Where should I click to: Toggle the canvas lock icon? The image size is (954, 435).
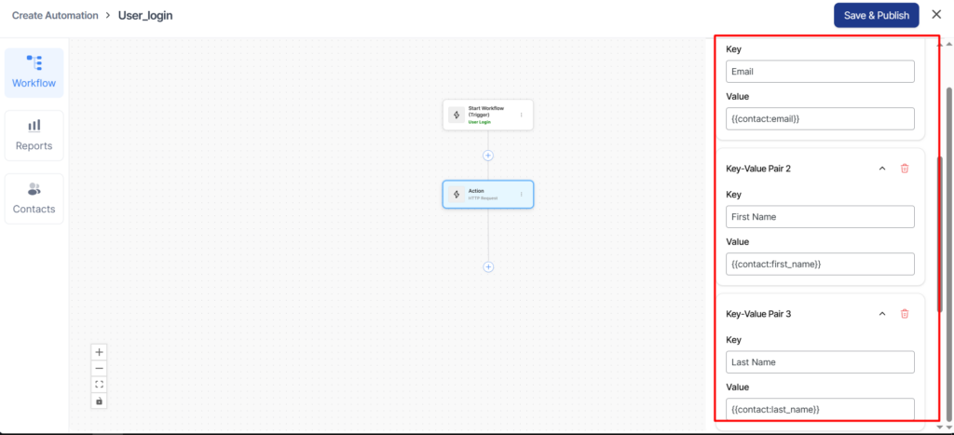[x=100, y=401]
